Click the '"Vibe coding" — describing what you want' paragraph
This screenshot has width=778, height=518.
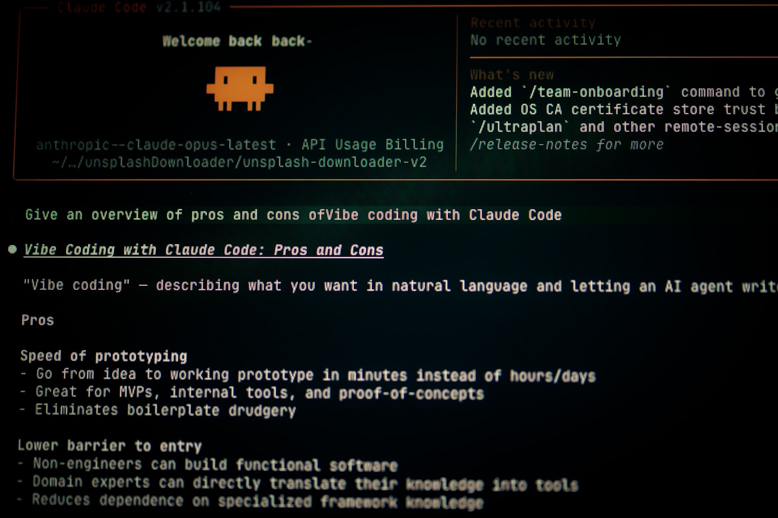click(400, 285)
